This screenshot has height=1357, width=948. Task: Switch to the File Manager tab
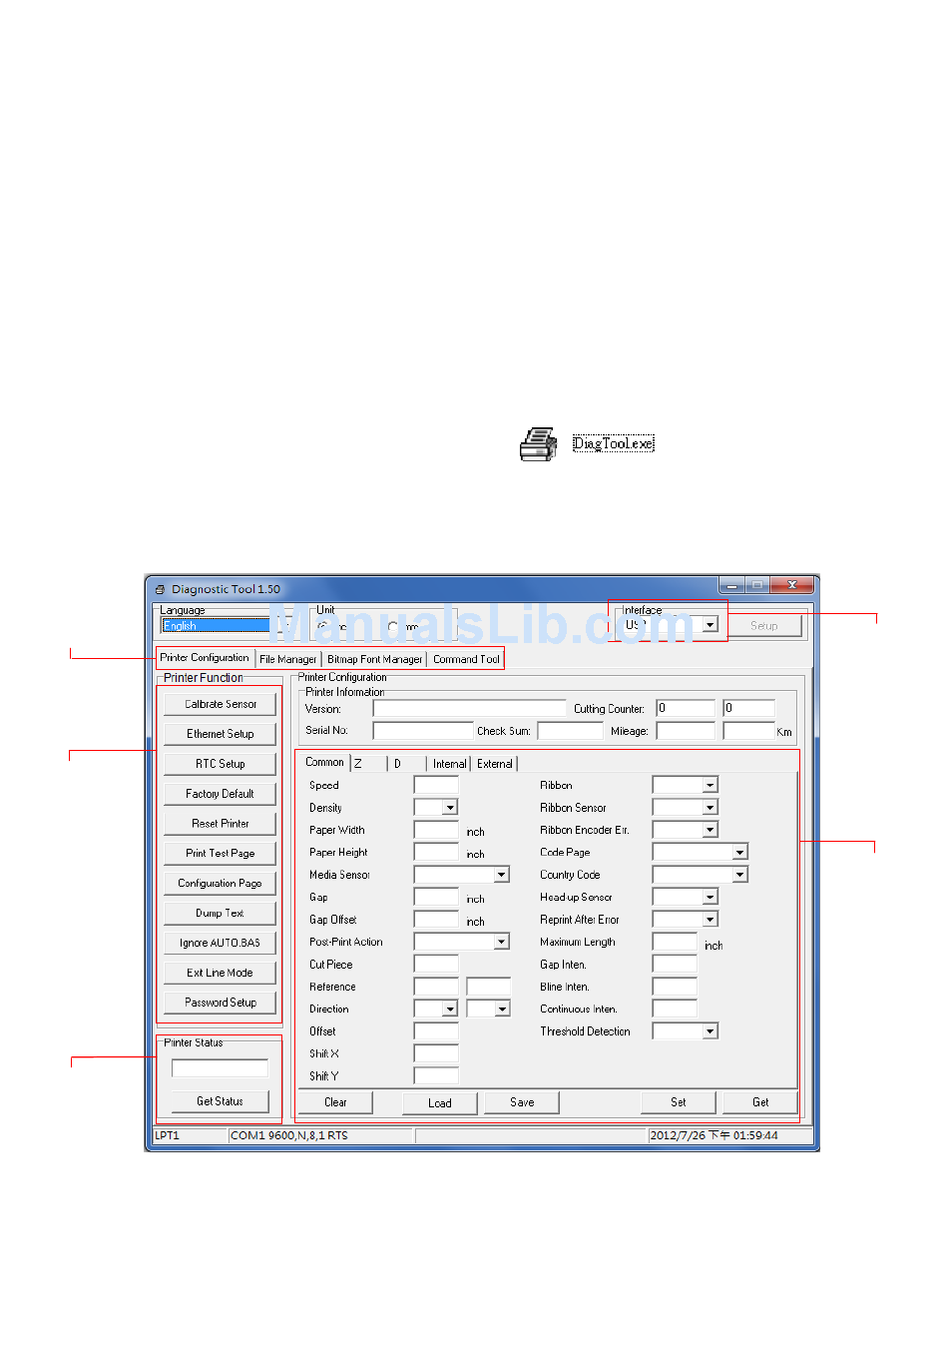tap(288, 659)
